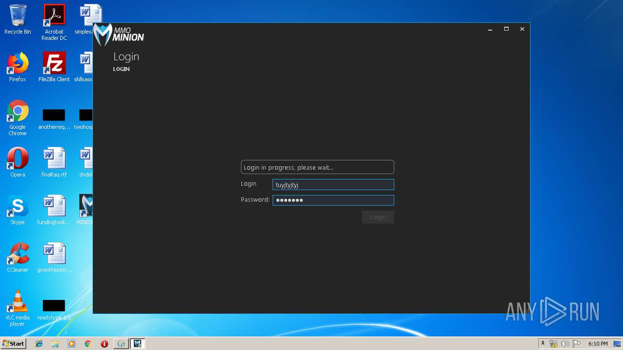Click into the Password field
This screenshot has height=350, width=623.
[333, 200]
